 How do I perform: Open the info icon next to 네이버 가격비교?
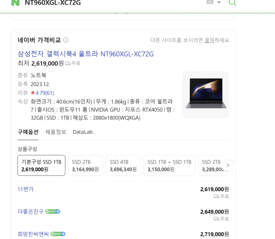tap(66, 40)
